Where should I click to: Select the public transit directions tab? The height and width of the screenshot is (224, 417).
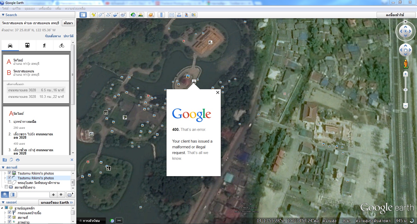(x=27, y=46)
